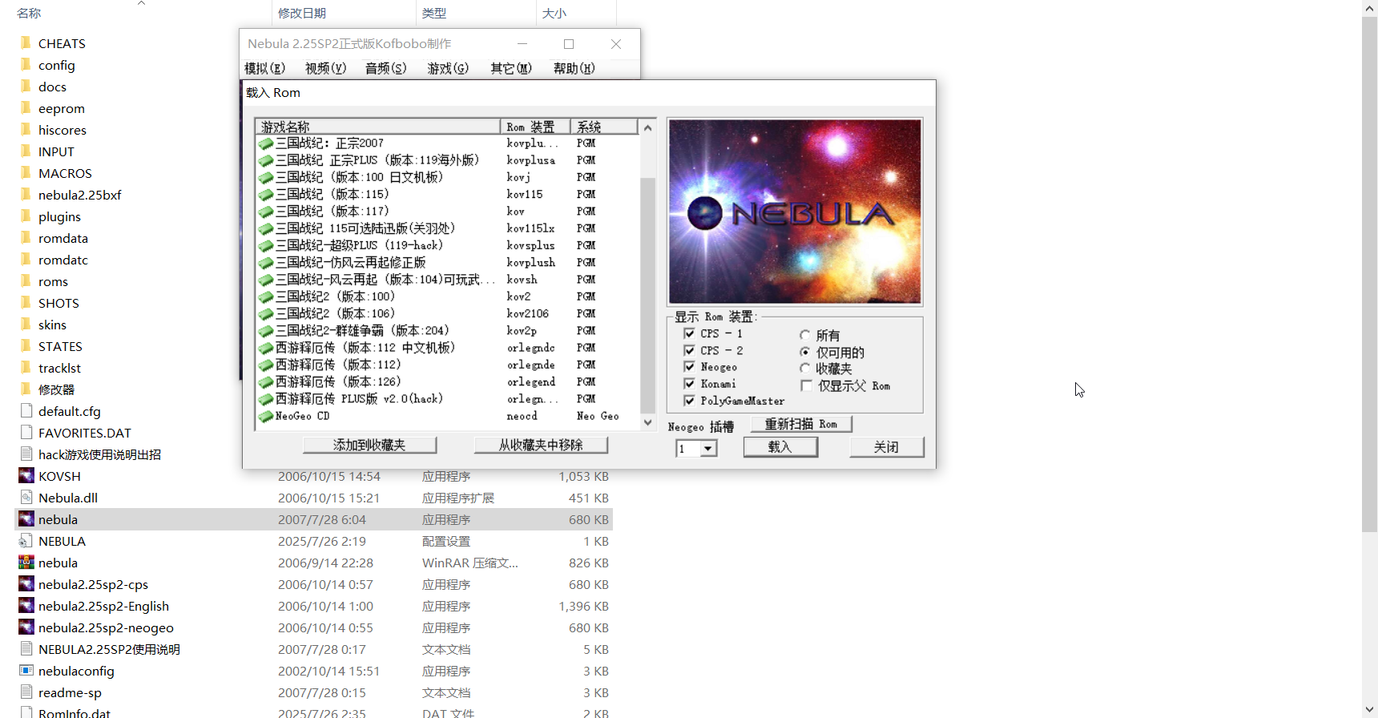1378x718 pixels.
Task: Click the 从收藏夹中移除 button
Action: [x=541, y=445]
